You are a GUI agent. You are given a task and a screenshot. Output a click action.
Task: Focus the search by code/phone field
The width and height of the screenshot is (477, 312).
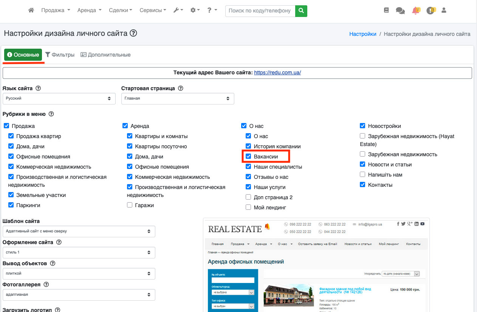coord(260,11)
